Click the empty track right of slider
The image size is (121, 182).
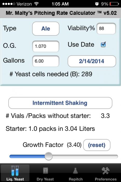[85, 156]
